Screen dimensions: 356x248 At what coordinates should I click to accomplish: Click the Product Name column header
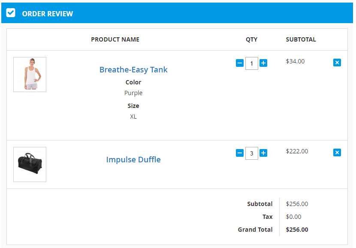click(115, 39)
